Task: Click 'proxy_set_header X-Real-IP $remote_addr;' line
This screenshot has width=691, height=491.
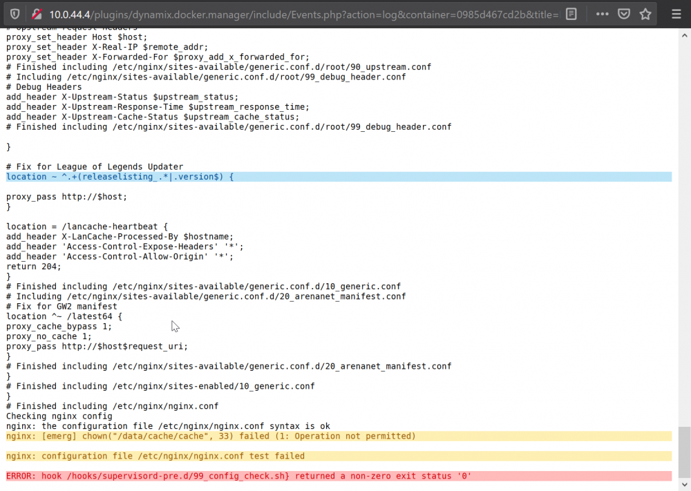Action: [107, 47]
